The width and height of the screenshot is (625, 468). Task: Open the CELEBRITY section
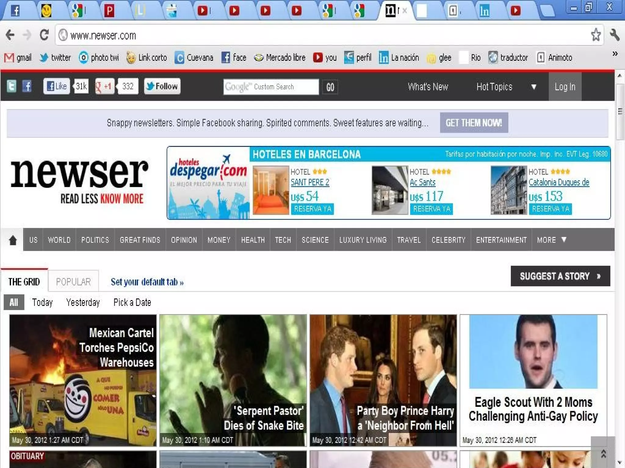(448, 240)
